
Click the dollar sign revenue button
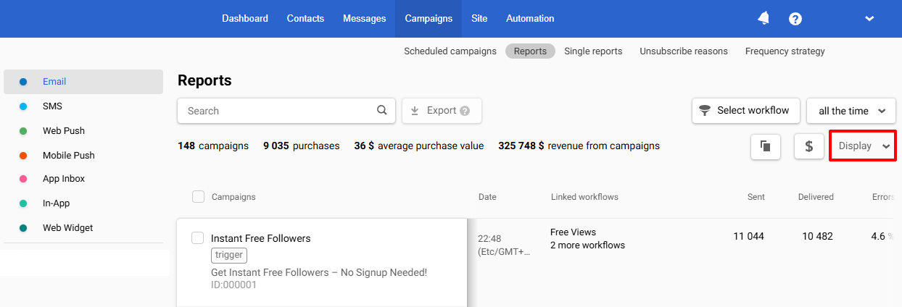point(809,146)
